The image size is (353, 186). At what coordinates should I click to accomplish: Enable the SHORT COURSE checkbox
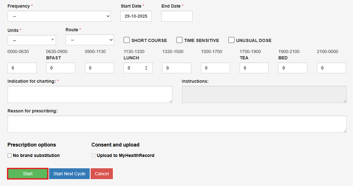[x=127, y=40]
